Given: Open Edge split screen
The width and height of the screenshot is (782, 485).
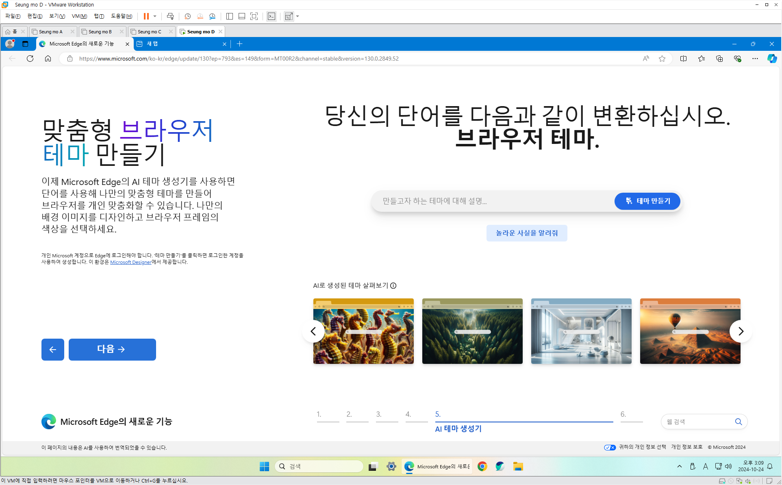Looking at the screenshot, I should (684, 59).
